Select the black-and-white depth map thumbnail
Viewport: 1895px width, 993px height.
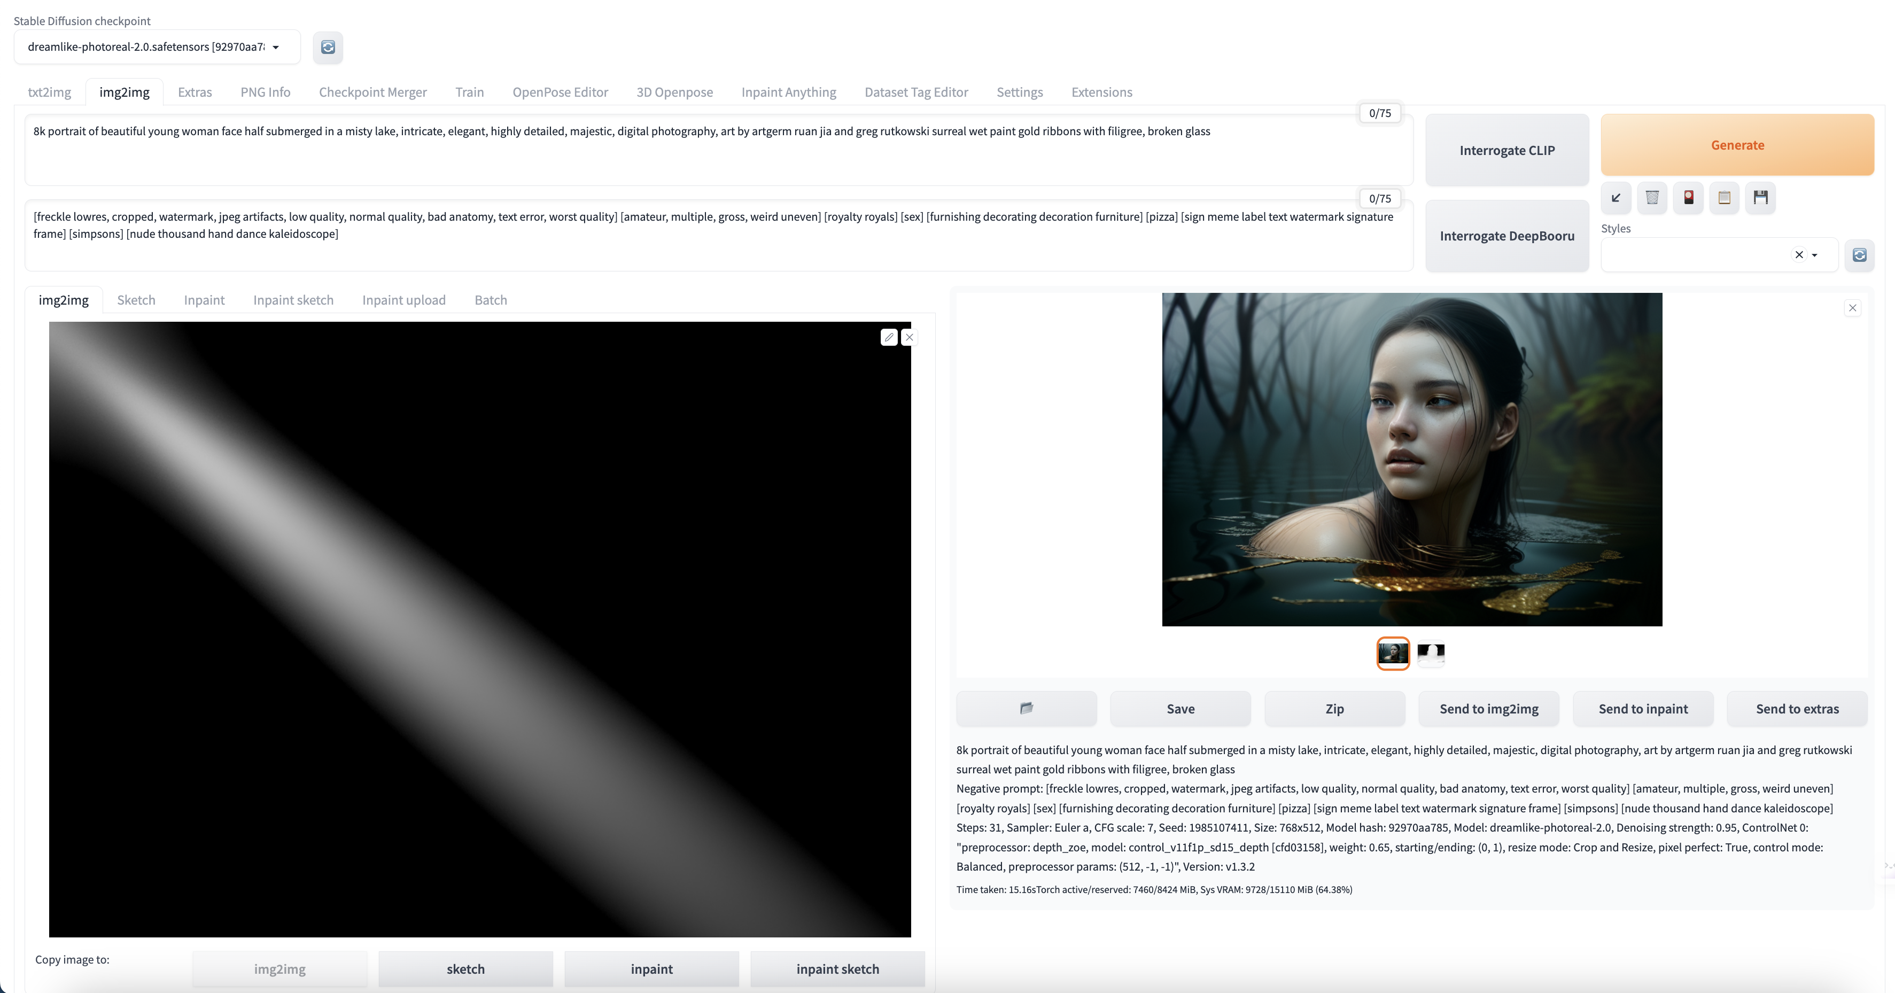1431,653
